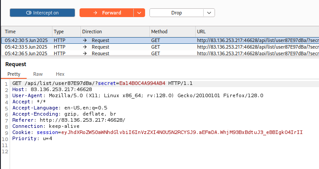319x169 pixels.
Task: Click the Request panel heading
Action: 16,64
